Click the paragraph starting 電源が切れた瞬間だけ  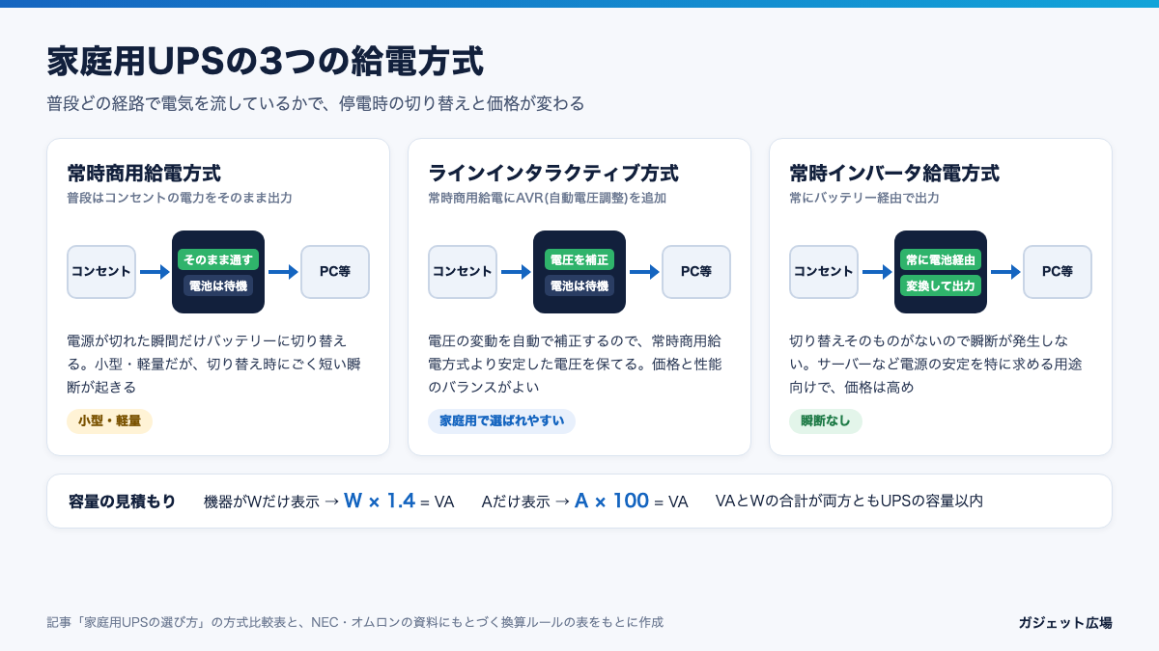[x=213, y=364]
